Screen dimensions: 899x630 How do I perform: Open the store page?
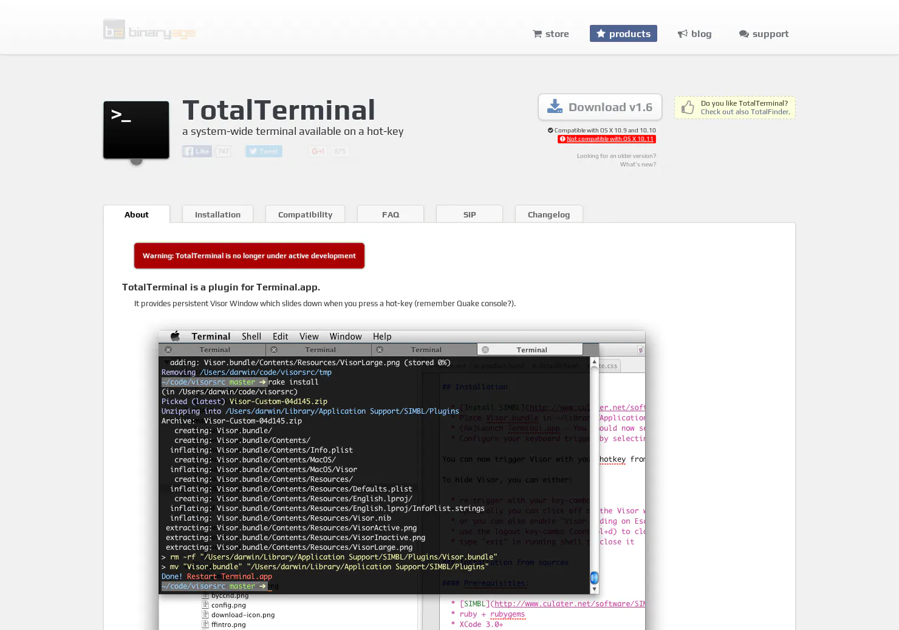[551, 34]
